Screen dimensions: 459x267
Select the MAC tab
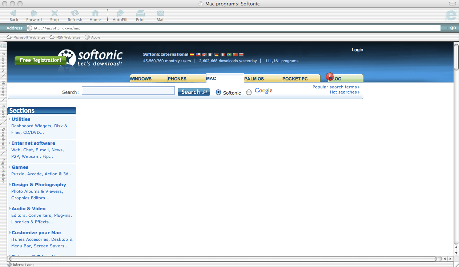[225, 78]
